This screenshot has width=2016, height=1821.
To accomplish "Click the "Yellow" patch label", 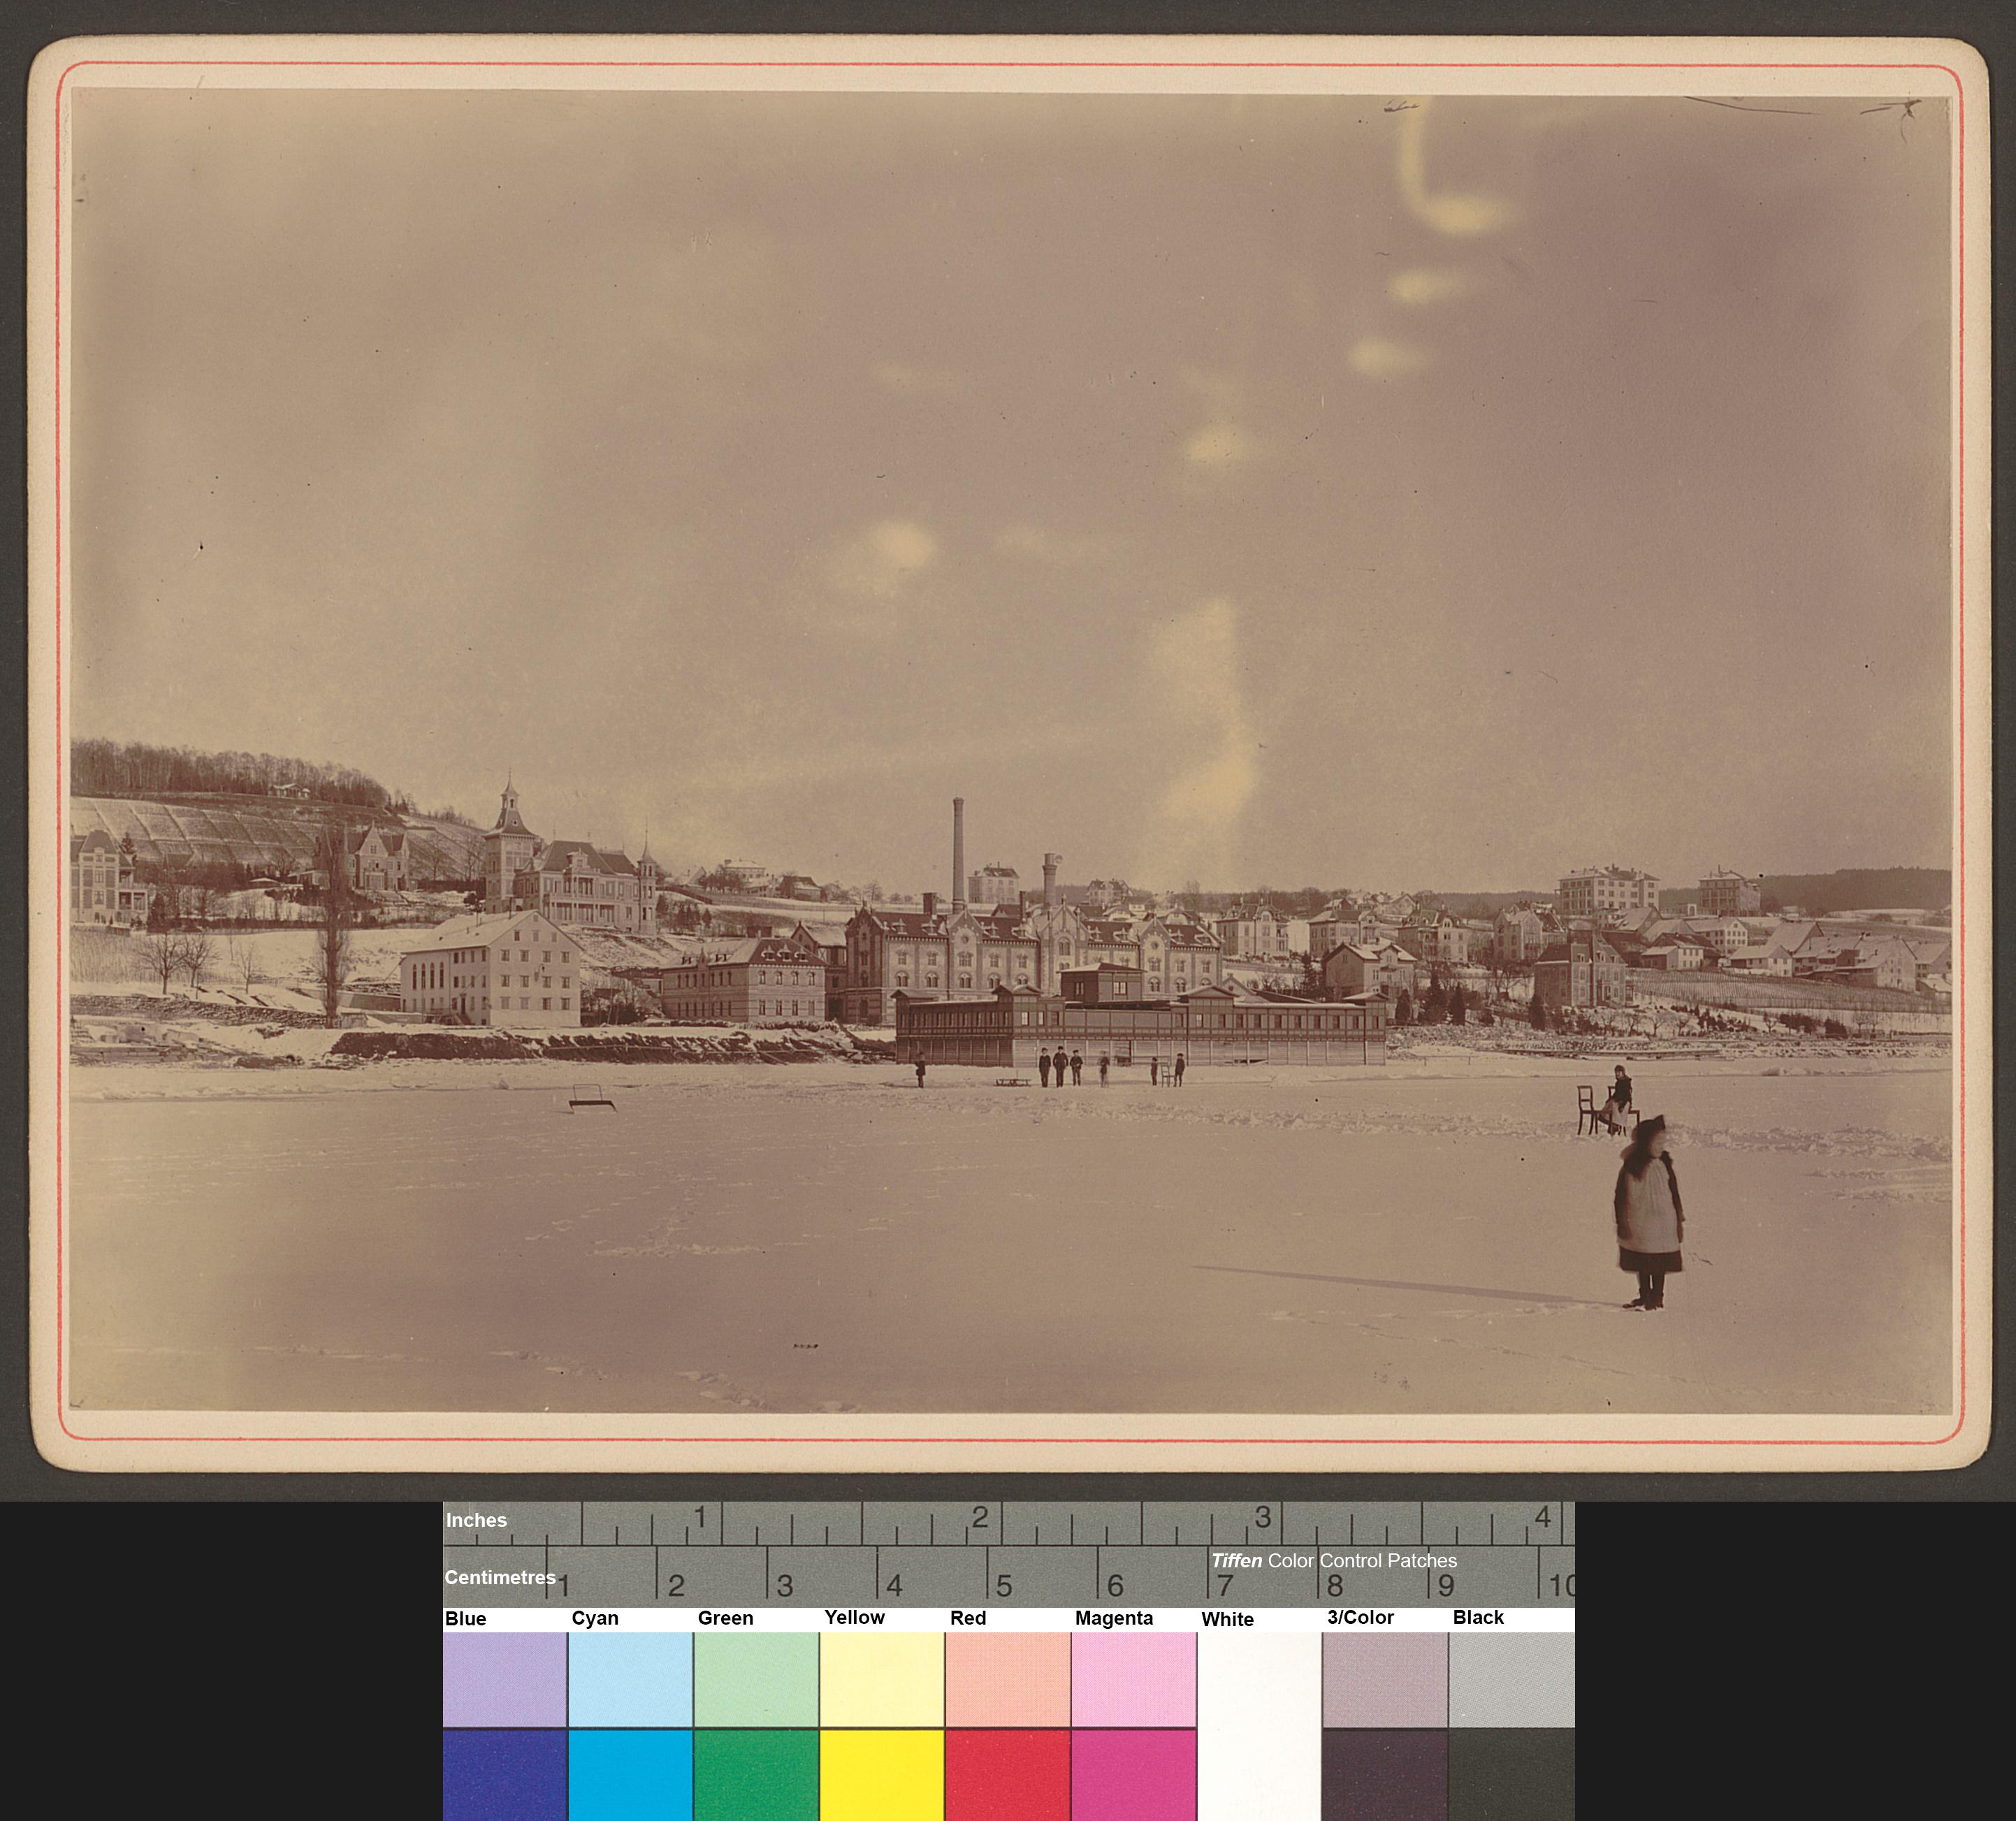I will 855,1617.
